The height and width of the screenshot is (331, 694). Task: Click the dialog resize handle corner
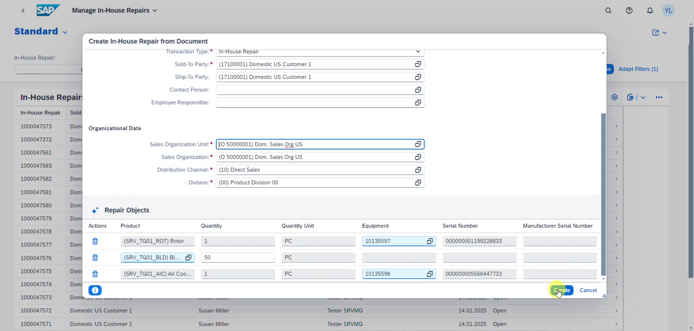tap(604, 296)
